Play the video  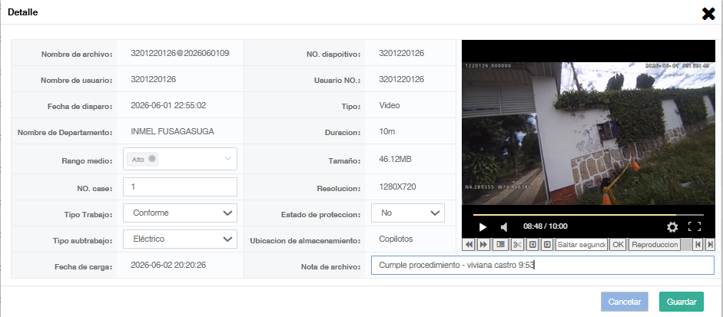[483, 226]
